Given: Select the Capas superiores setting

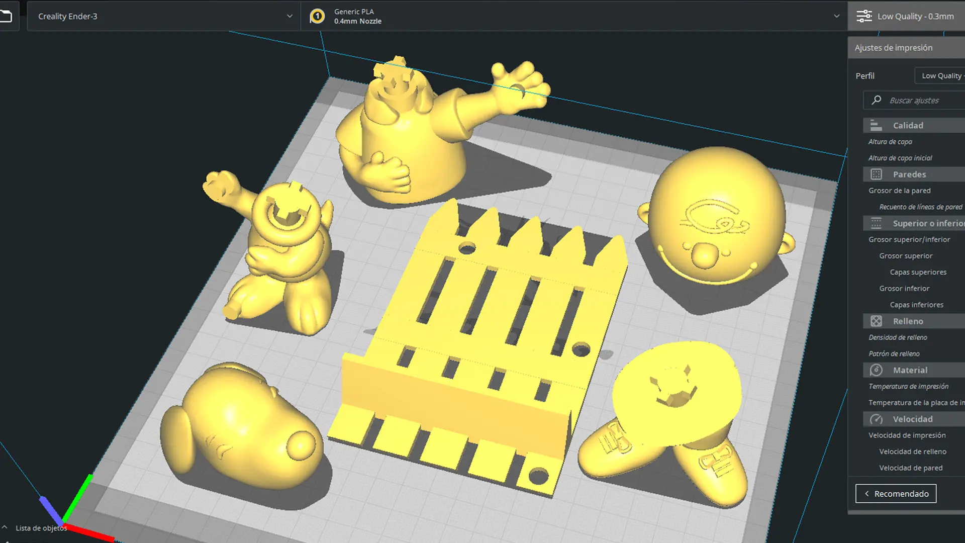Looking at the screenshot, I should click(x=918, y=272).
